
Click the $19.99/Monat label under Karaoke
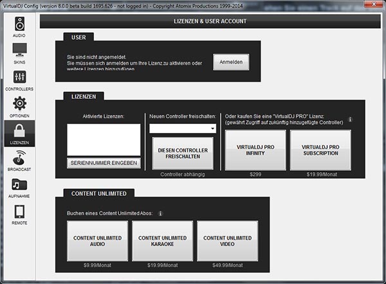click(163, 265)
